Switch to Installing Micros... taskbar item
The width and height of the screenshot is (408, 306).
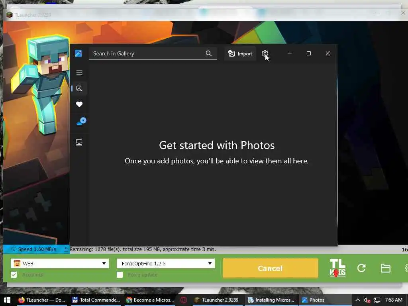point(271,300)
